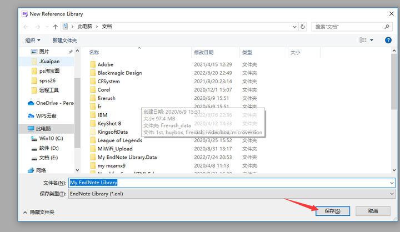Close the New Reference Library dialog

click(x=391, y=14)
